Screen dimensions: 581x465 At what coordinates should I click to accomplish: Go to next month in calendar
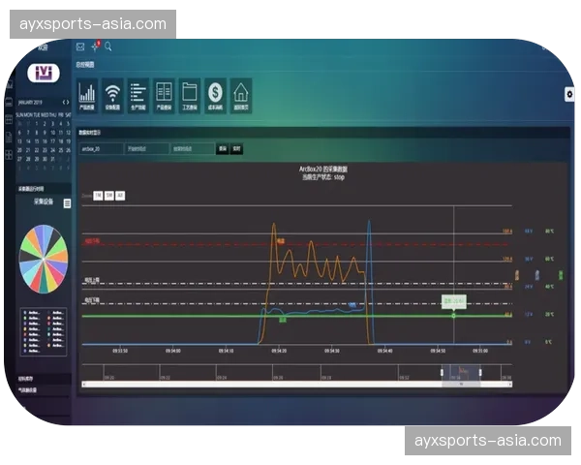pos(68,102)
